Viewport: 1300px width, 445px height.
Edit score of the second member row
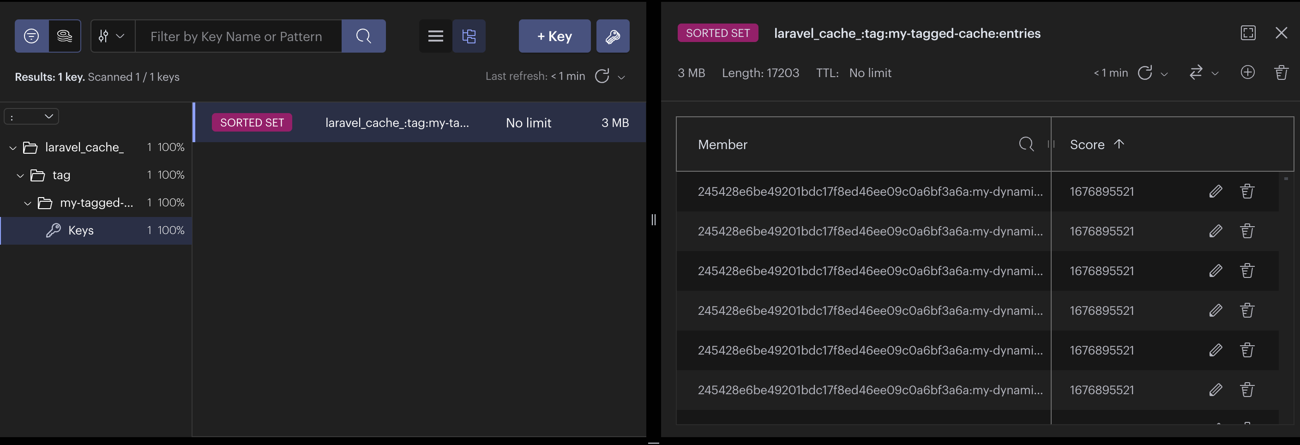click(x=1216, y=231)
